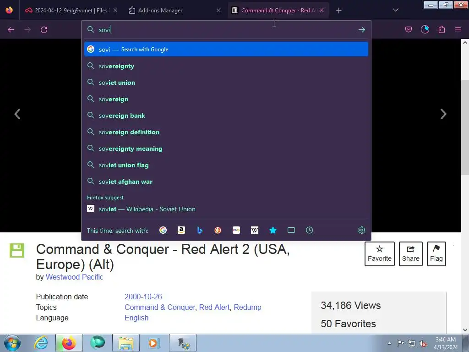Pick the 'sovereign' suggestion
This screenshot has height=352, width=469.
coord(226,99)
